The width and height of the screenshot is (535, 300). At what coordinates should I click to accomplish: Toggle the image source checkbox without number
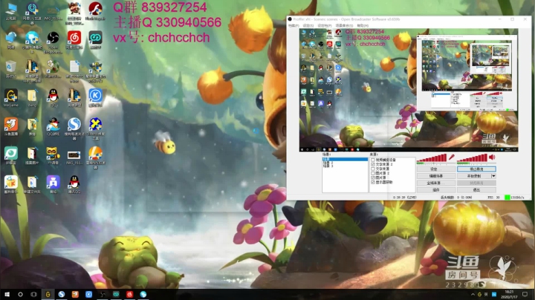pyautogui.click(x=373, y=177)
